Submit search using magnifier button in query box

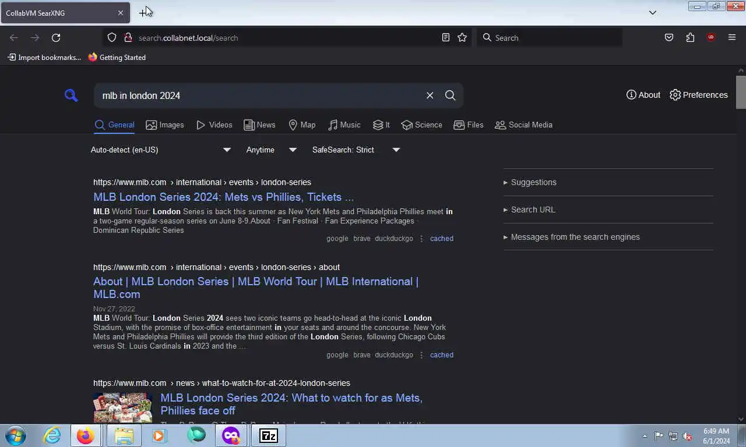coord(450,95)
